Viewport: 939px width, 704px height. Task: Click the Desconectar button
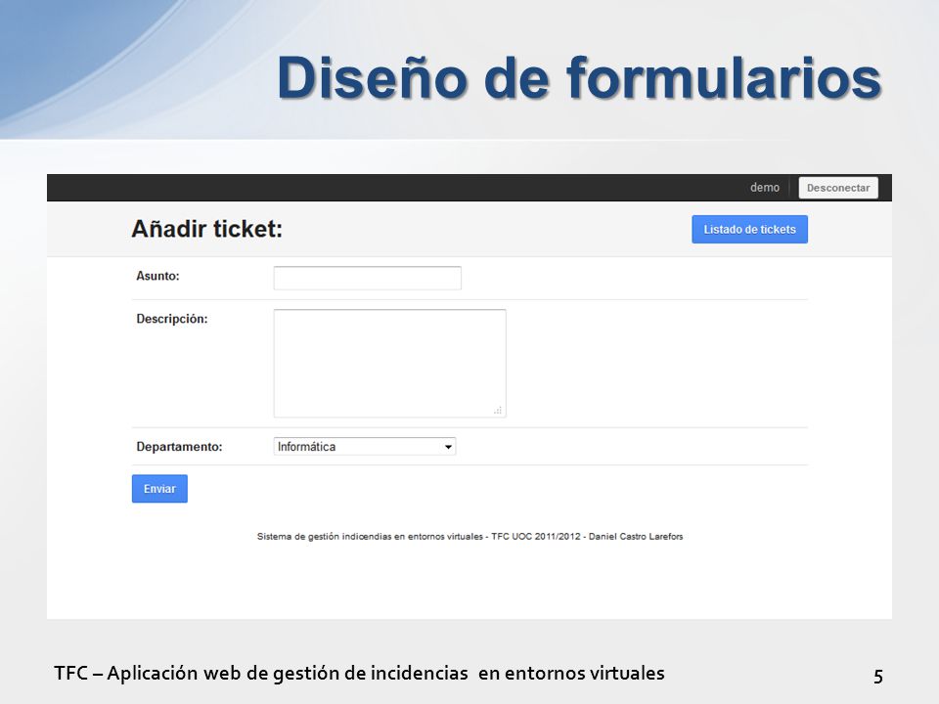tap(838, 188)
